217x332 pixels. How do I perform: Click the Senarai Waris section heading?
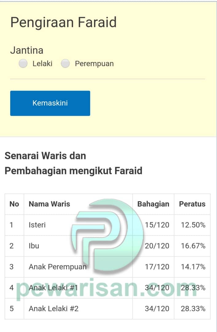click(x=73, y=163)
